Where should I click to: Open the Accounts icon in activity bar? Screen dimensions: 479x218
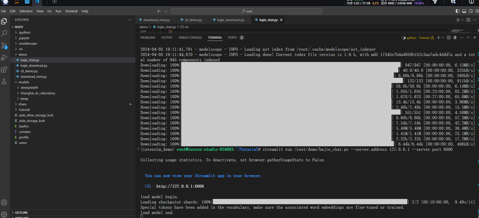[4, 202]
